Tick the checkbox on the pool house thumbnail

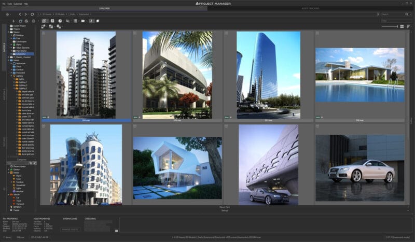[317, 33]
